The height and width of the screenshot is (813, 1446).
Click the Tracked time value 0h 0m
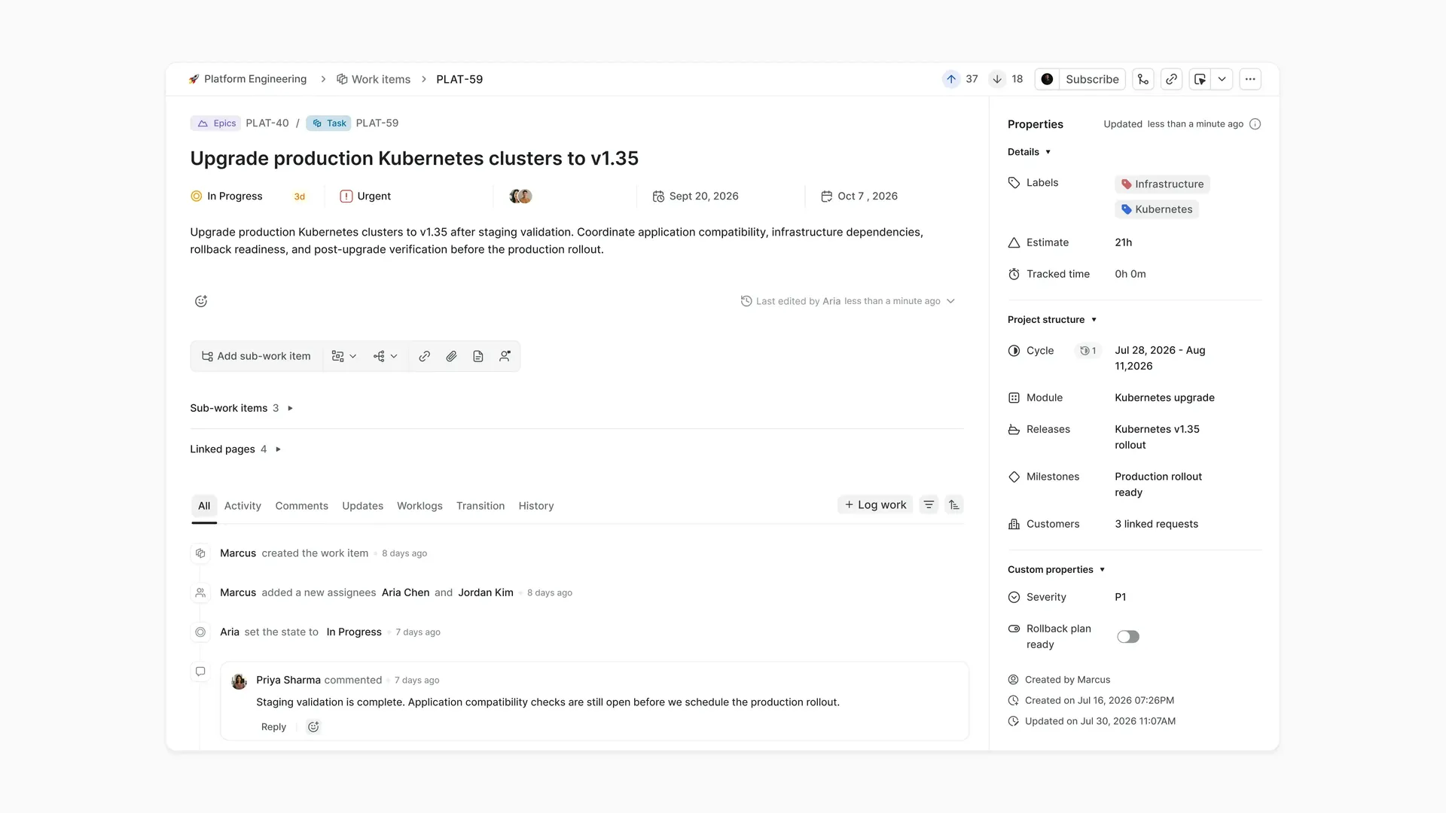click(x=1130, y=274)
